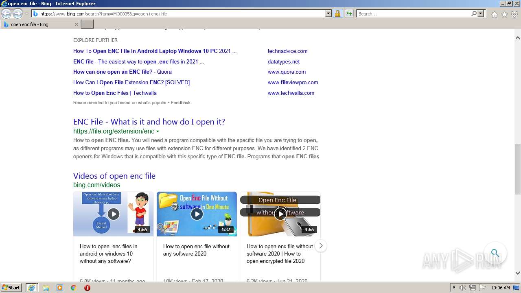Open a new blank tab

[88, 24]
